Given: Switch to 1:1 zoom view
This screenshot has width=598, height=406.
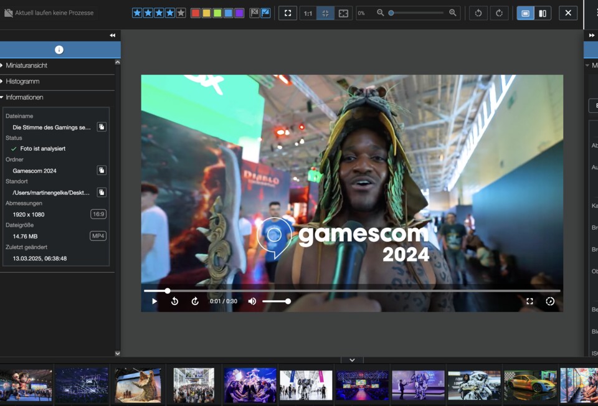Looking at the screenshot, I should tap(308, 12).
